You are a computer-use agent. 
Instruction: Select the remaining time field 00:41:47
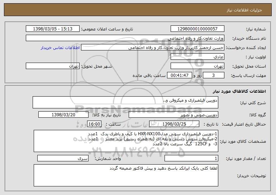(179, 75)
